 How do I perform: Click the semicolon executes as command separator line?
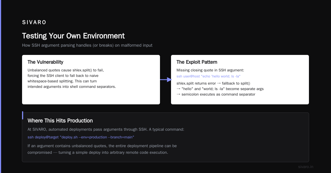coord(216,94)
